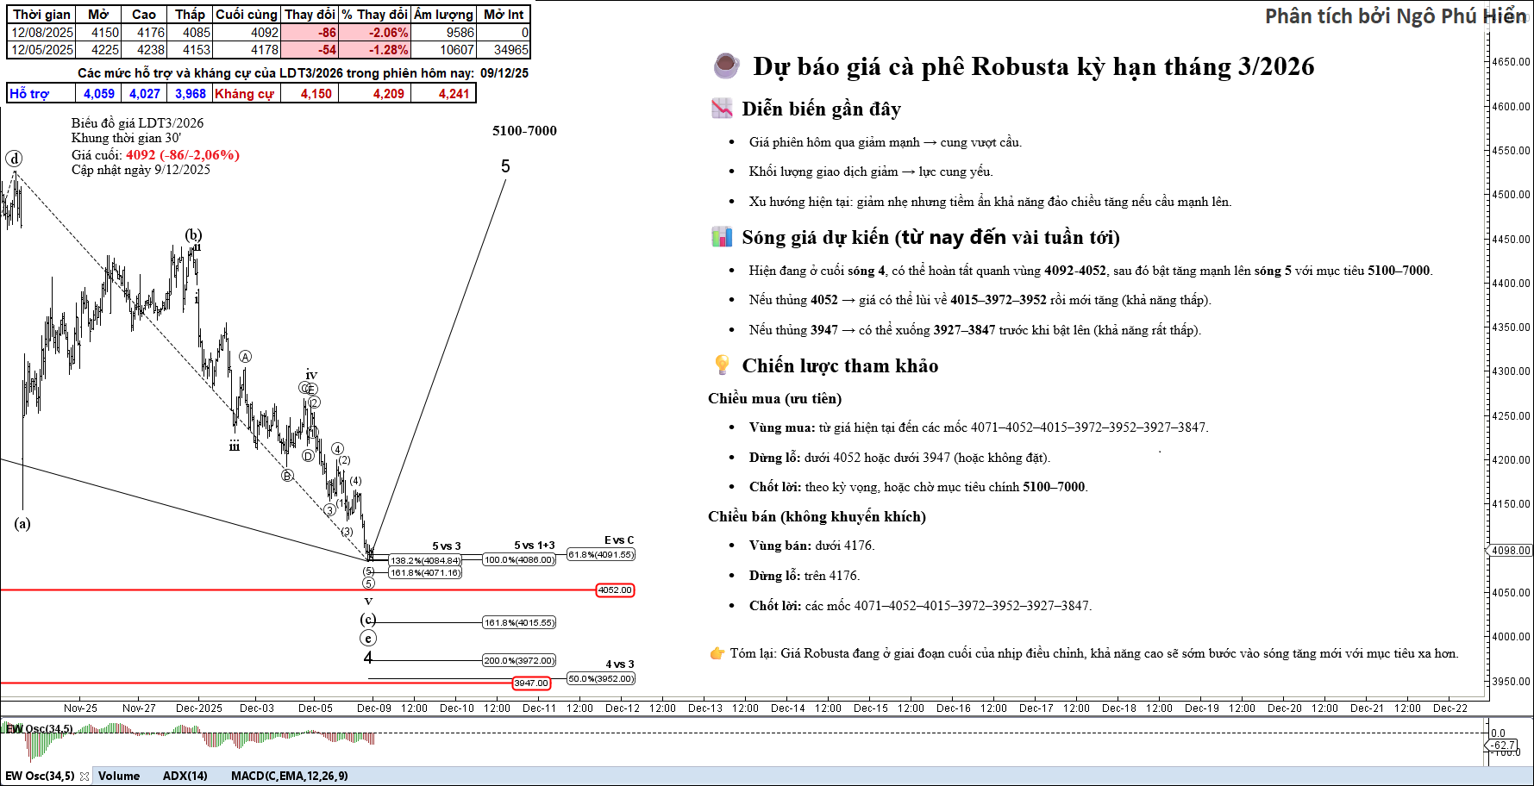Screen dimensions: 1534x786
Task: Select the 200.0%(3972.00) Fibonacci label
Action: coord(518,660)
